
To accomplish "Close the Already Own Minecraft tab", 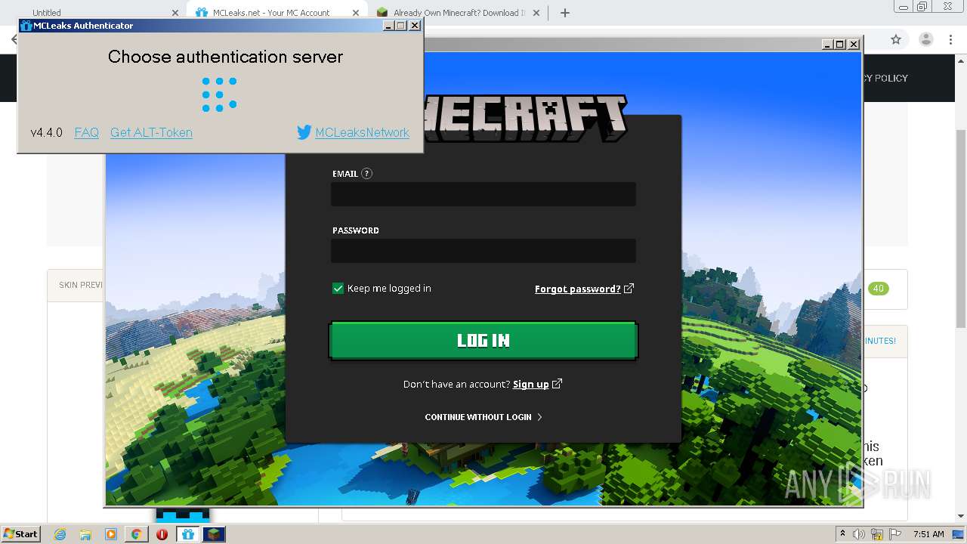I will tap(536, 13).
